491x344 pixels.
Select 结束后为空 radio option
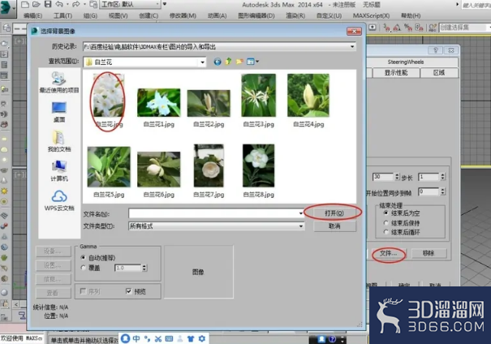coord(385,213)
